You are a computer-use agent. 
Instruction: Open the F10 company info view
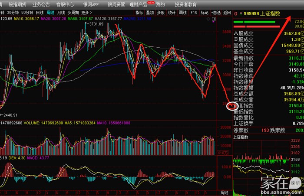coord(194,13)
